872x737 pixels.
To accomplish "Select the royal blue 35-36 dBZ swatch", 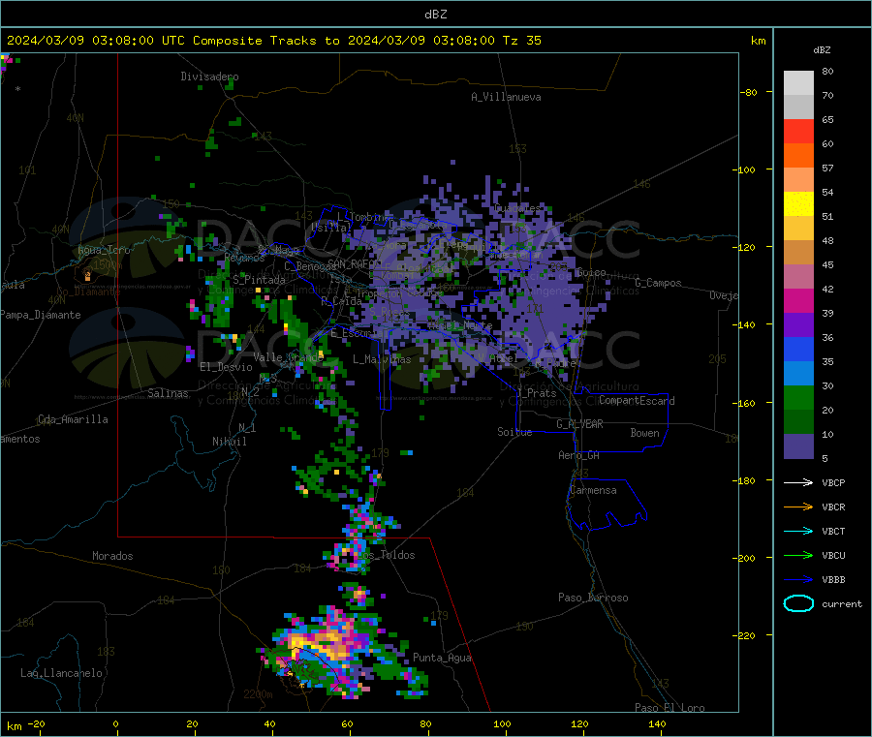I will pos(798,350).
